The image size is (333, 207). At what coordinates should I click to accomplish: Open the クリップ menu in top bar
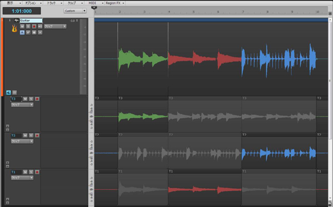point(74,3)
